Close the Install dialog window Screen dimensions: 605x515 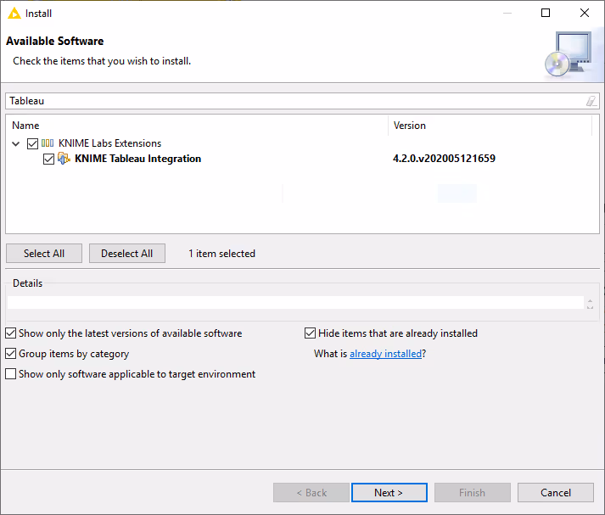tap(584, 14)
